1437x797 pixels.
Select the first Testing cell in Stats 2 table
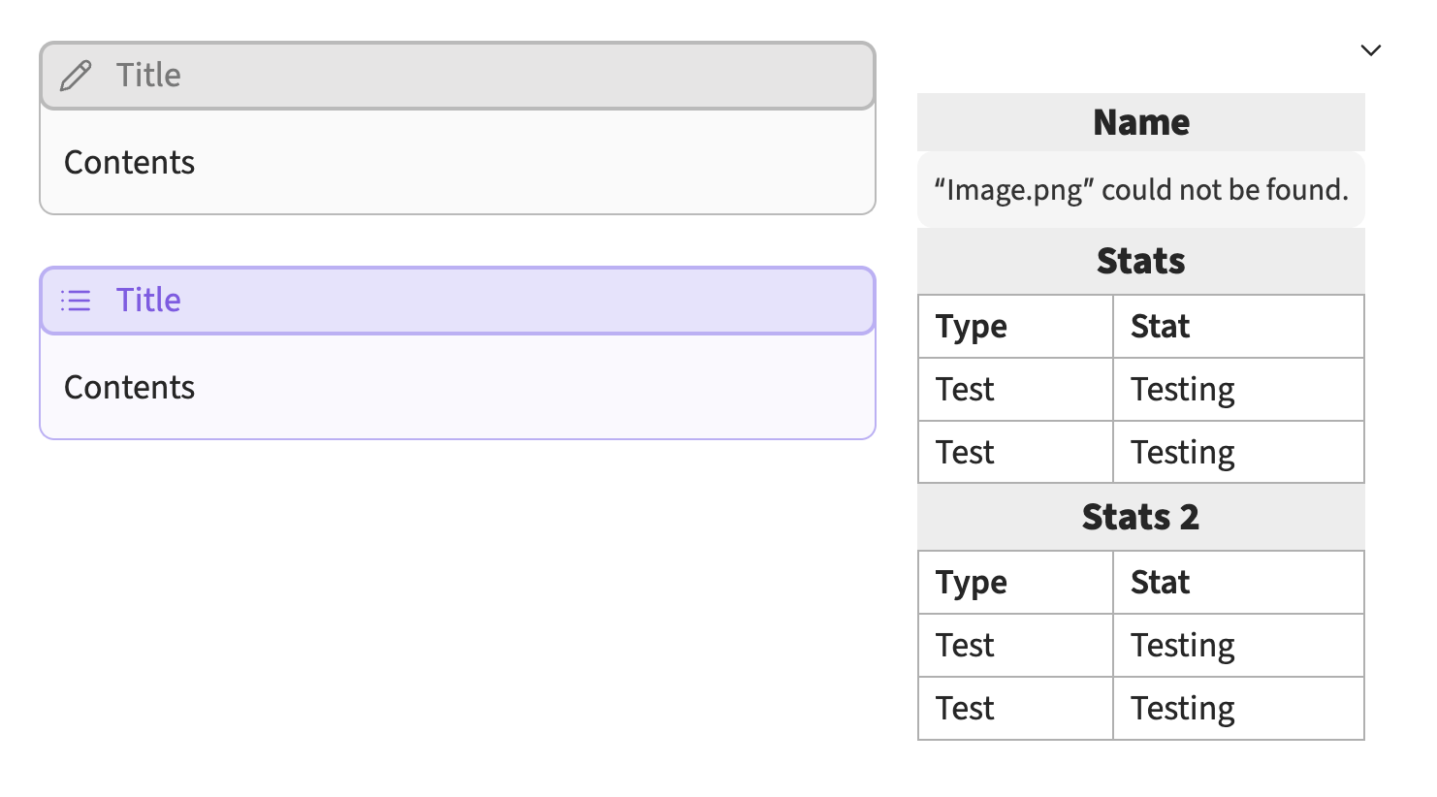(1182, 646)
